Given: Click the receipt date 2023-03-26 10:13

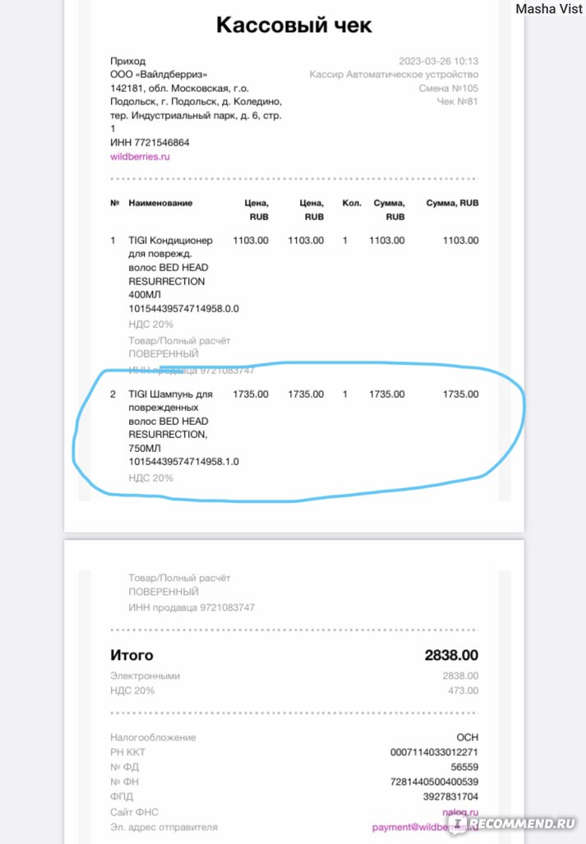Looking at the screenshot, I should coord(439,61).
